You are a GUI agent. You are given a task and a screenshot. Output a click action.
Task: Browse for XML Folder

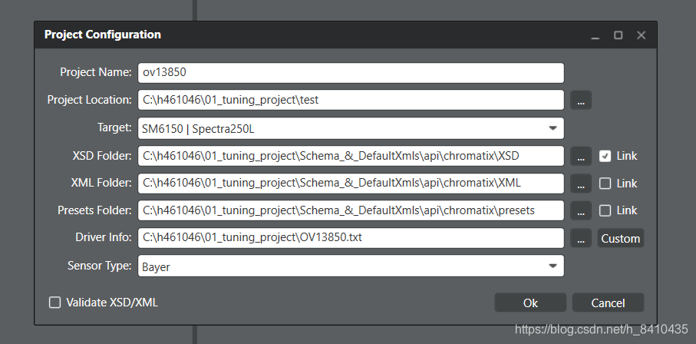click(581, 184)
